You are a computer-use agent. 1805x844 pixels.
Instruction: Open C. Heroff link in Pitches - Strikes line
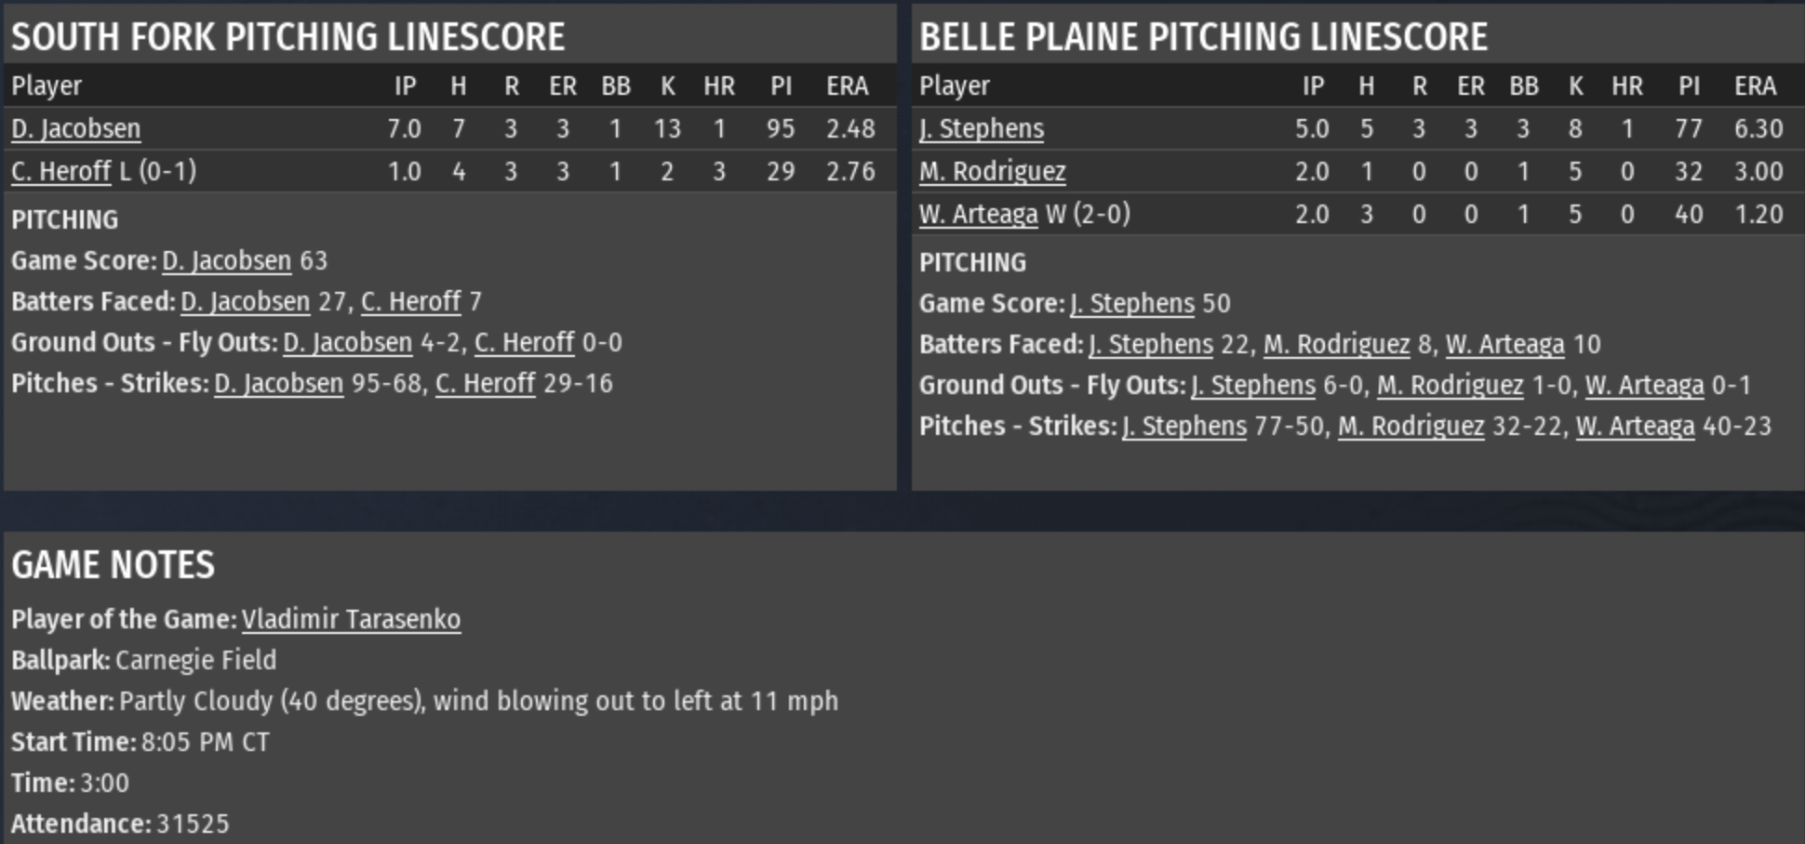click(485, 383)
